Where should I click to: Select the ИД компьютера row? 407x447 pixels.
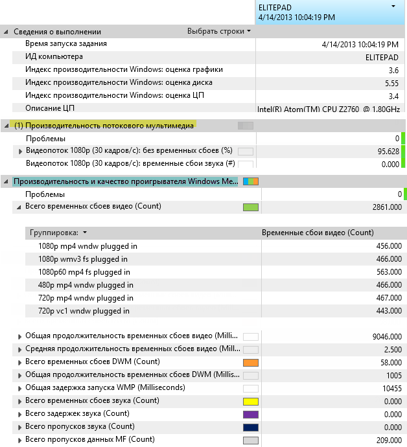(x=208, y=57)
